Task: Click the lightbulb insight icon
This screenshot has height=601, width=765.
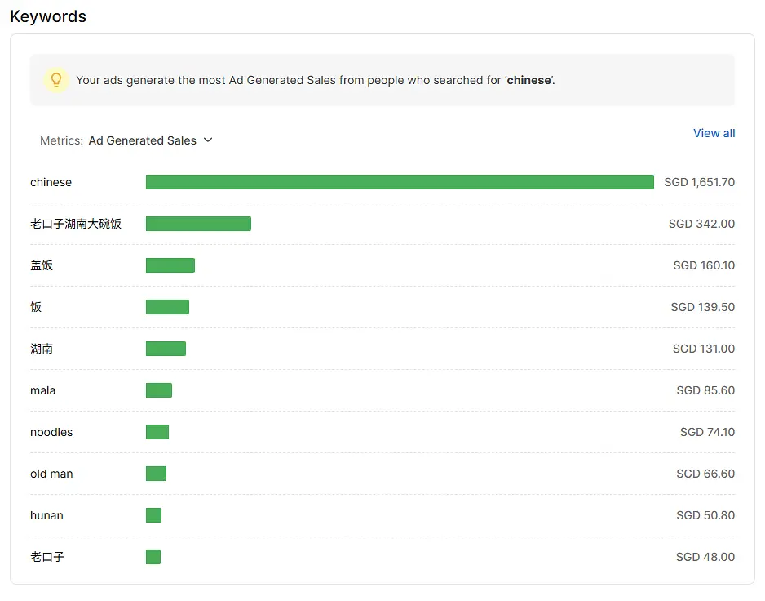Action: point(55,80)
